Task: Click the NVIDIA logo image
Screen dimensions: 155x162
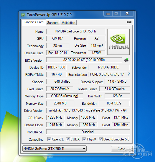Action: pyautogui.click(x=118, y=42)
